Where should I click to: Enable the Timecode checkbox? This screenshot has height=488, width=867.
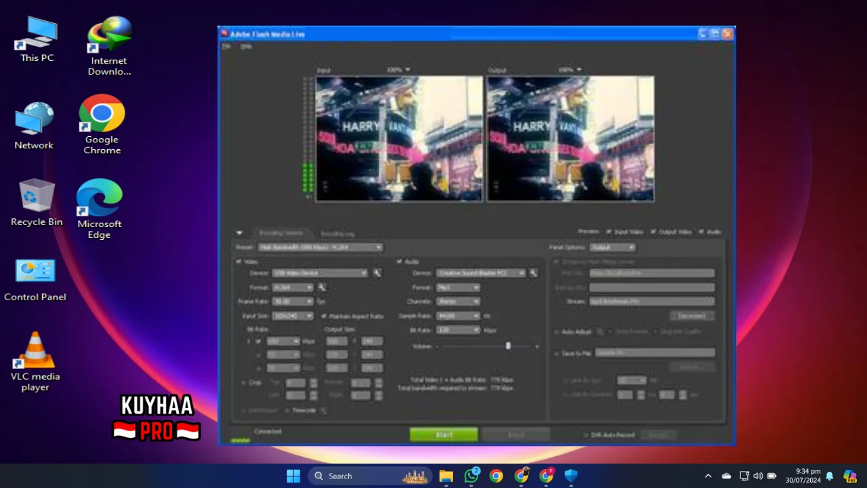click(287, 411)
